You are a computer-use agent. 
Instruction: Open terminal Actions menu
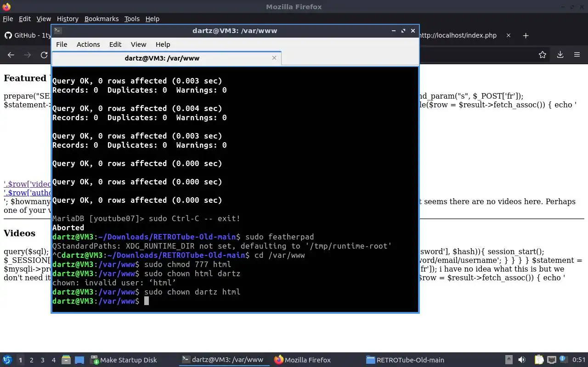[88, 44]
